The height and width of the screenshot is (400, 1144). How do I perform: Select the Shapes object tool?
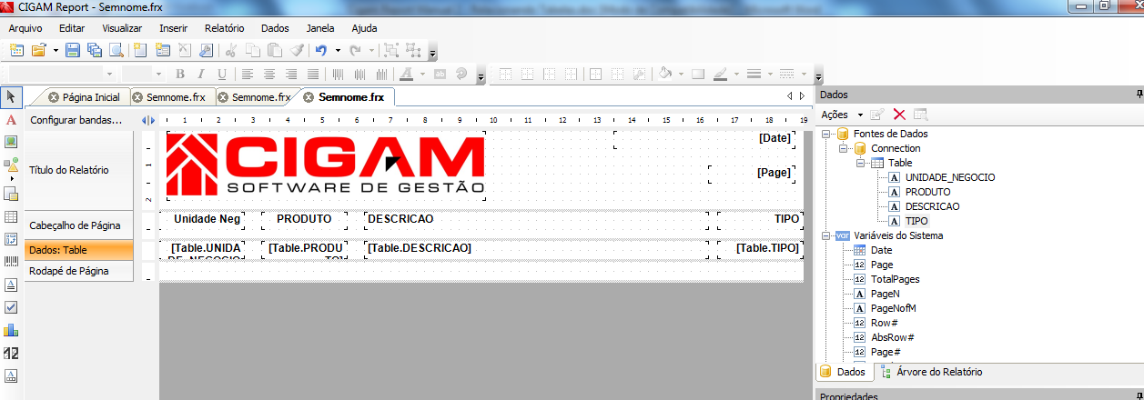click(x=11, y=165)
